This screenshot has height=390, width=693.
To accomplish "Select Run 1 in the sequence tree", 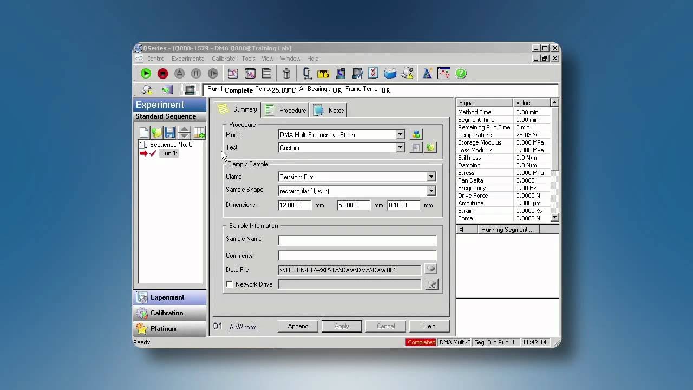I will (168, 153).
